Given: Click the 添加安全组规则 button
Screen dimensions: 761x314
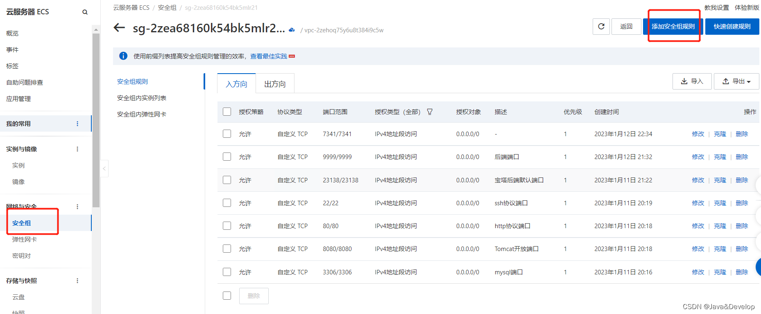Looking at the screenshot, I should (x=673, y=27).
